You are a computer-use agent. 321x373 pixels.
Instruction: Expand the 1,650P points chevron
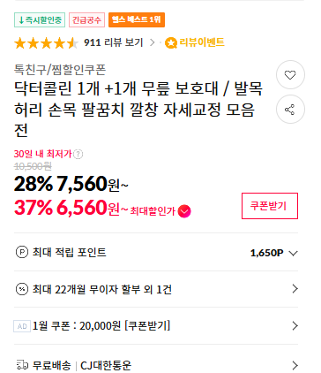(x=293, y=253)
